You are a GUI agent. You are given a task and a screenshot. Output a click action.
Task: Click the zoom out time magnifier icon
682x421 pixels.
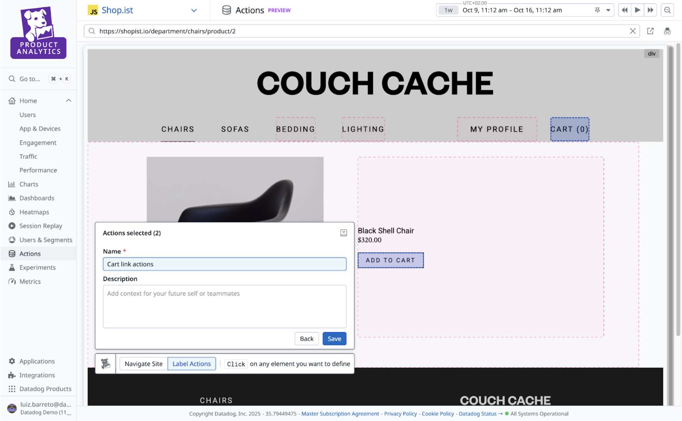667,10
